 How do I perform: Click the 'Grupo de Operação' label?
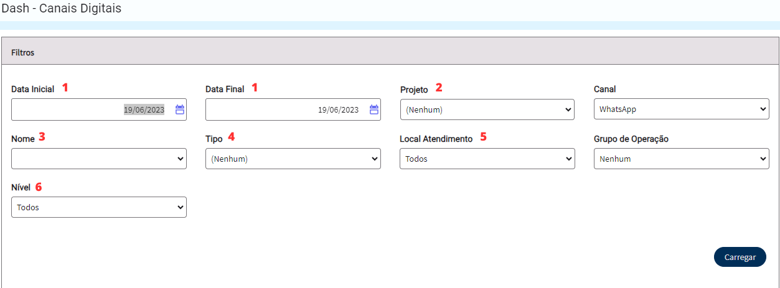tap(631, 139)
